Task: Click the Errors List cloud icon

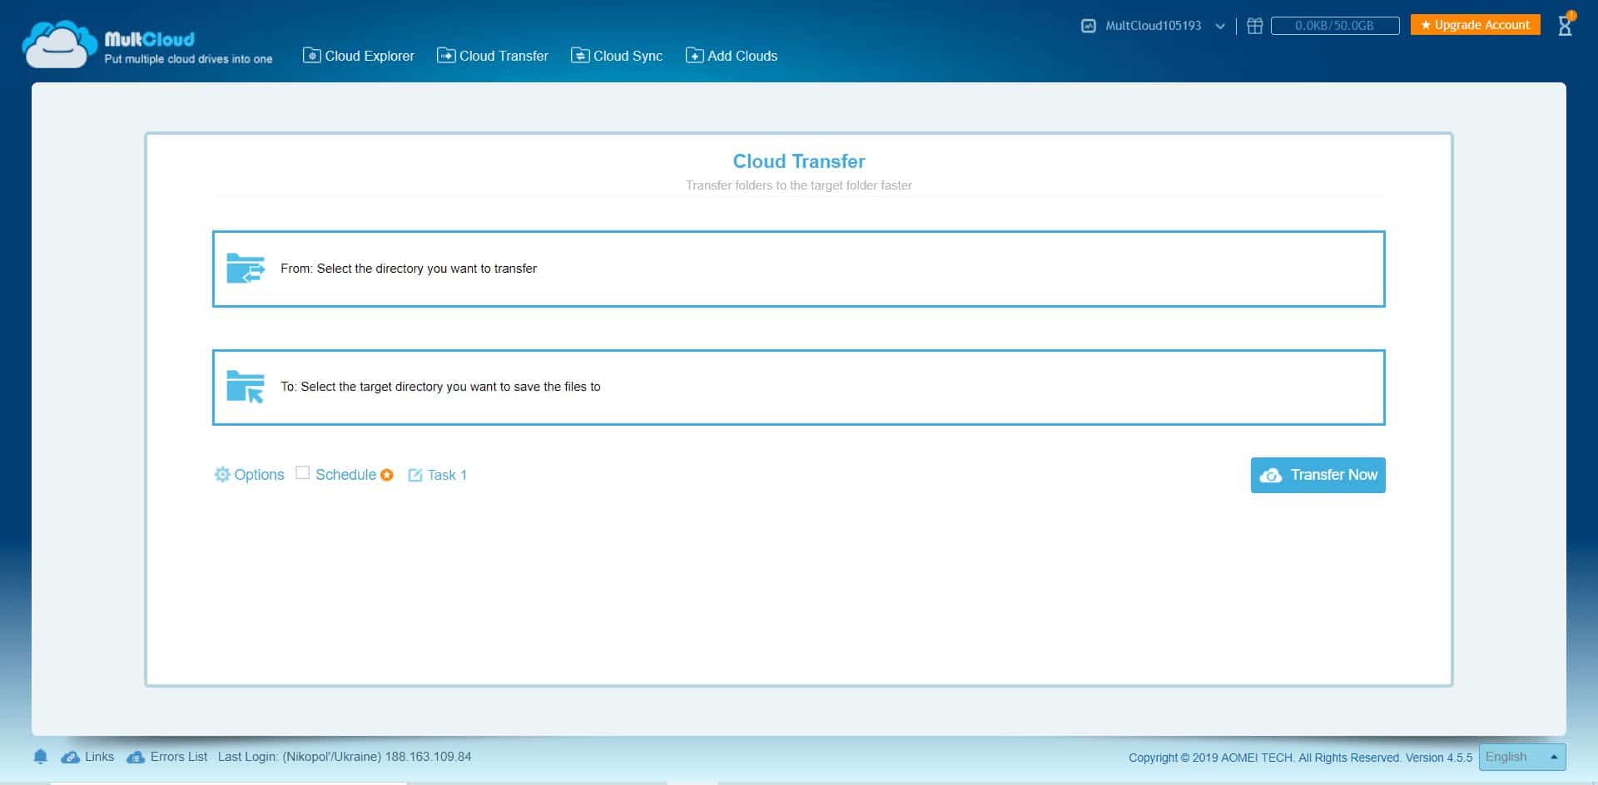Action: (x=136, y=757)
